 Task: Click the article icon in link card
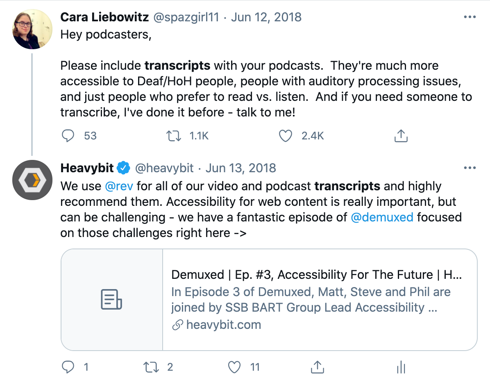pos(111,299)
